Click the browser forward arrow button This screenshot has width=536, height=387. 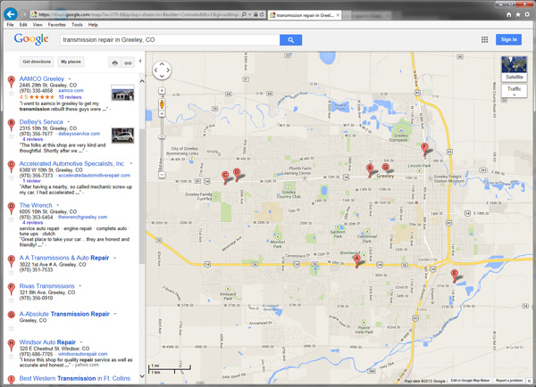coord(23,14)
